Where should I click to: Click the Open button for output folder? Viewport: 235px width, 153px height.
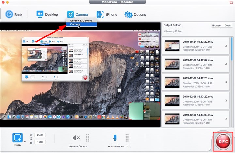pyautogui.click(x=227, y=25)
